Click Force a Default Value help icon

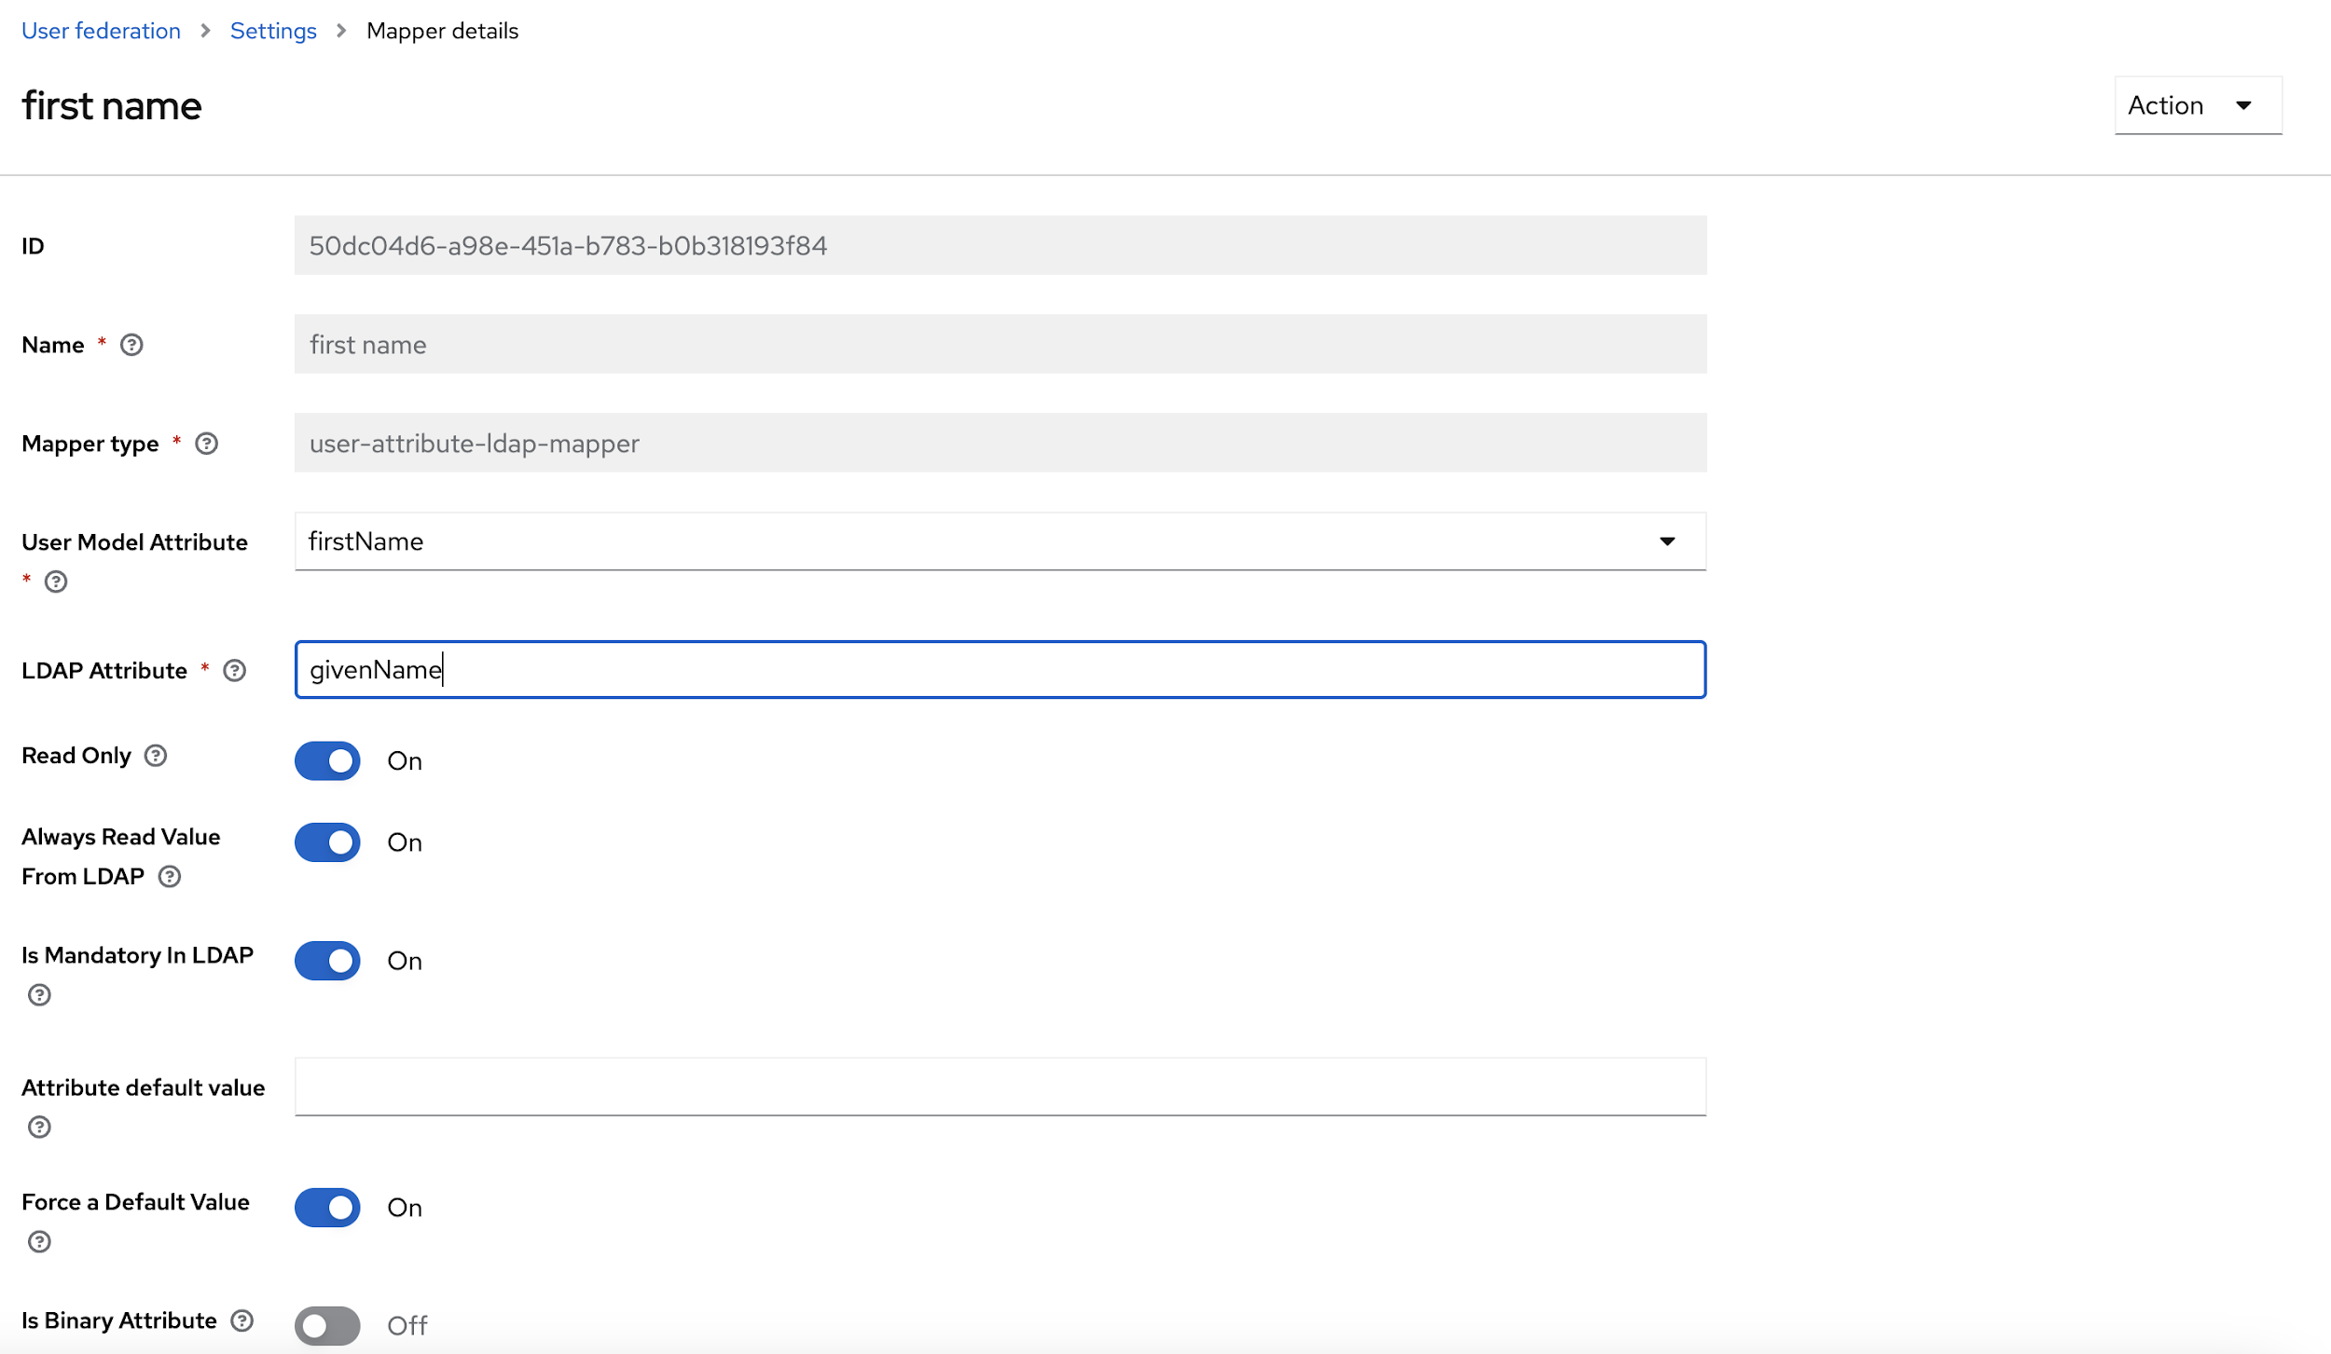(x=39, y=1241)
